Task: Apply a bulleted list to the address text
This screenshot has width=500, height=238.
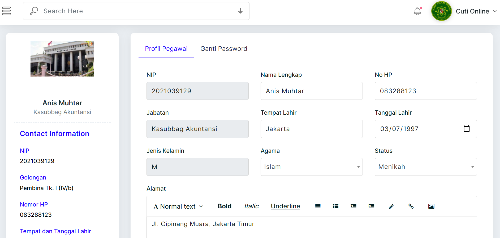Action: tap(317, 206)
